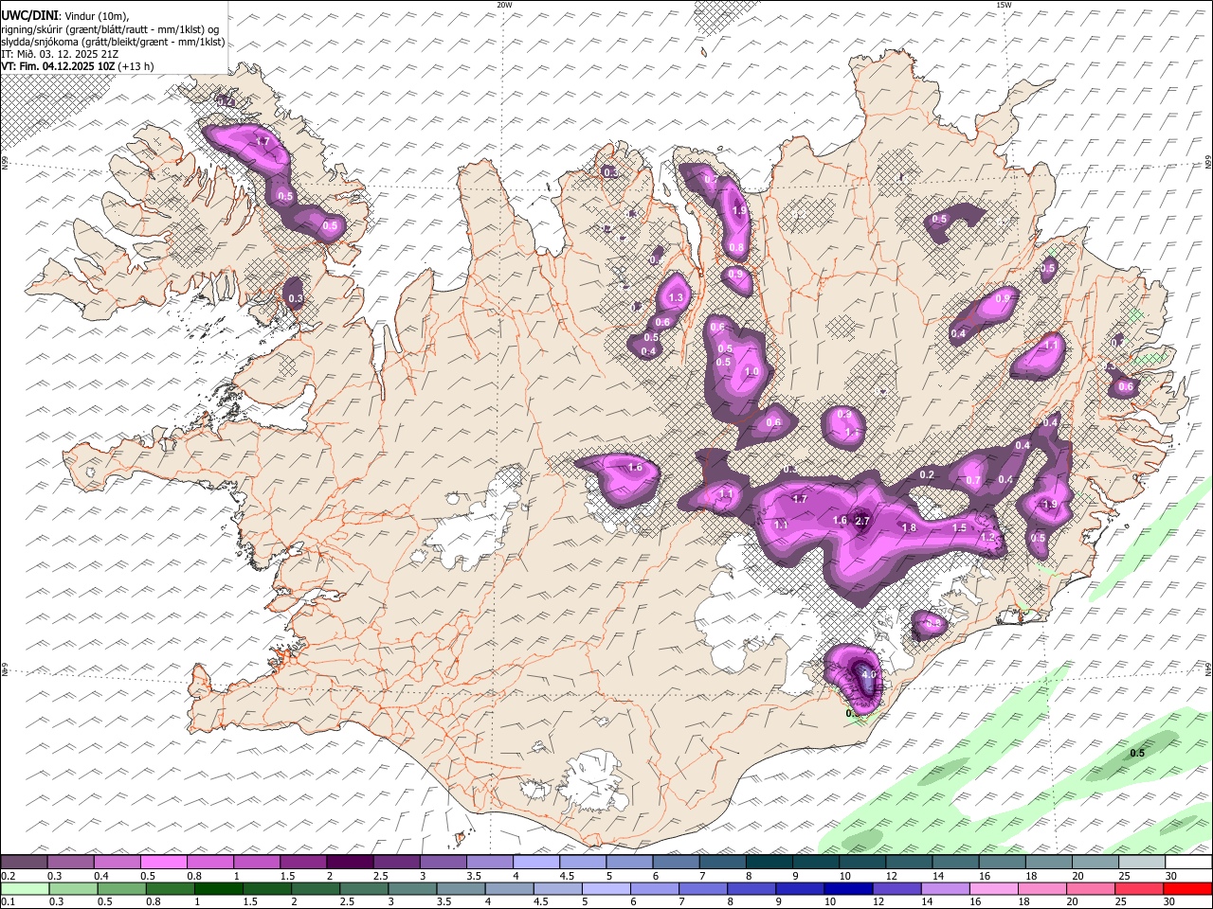
Task: Click the UWC/DINI title text
Action: click(x=29, y=14)
